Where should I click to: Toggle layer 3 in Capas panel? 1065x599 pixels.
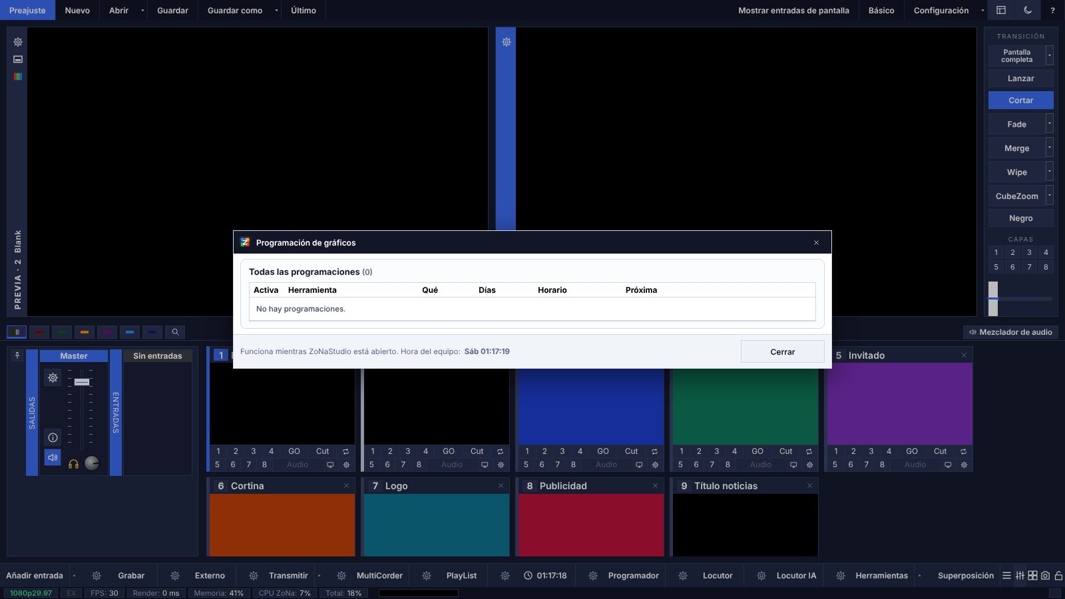(x=1029, y=252)
